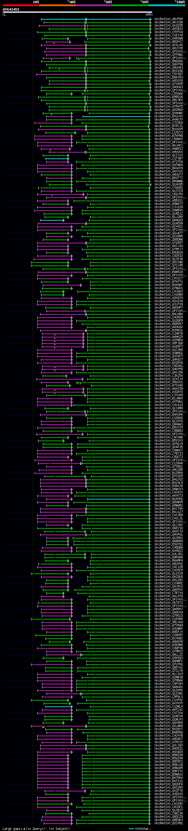The image size is (188, 831).
Task: Click the red 20% identity legend segment
Action: 21,5
